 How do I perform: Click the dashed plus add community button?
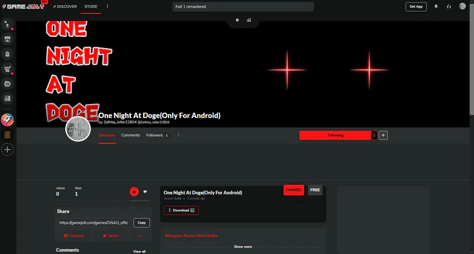7,150
